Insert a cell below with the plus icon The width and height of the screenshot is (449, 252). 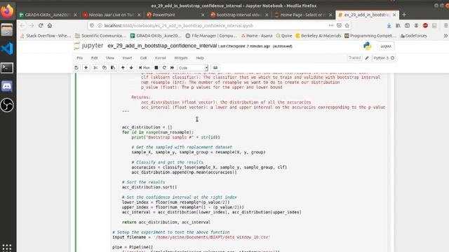(x=86, y=68)
